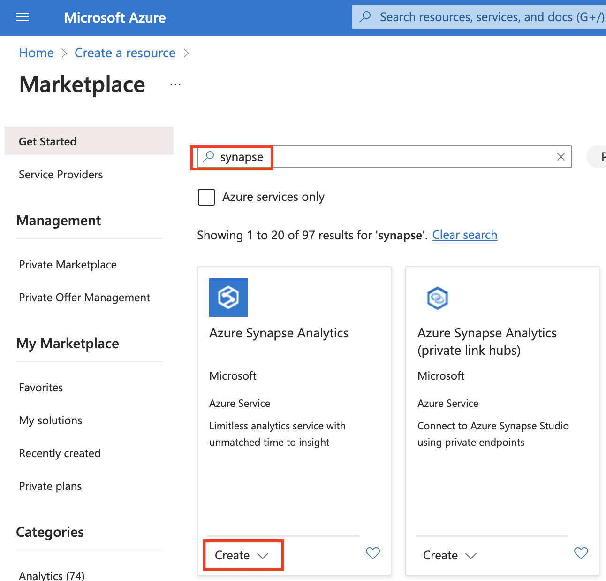Open the Azure portal hamburger menu
The width and height of the screenshot is (606, 581).
[22, 17]
